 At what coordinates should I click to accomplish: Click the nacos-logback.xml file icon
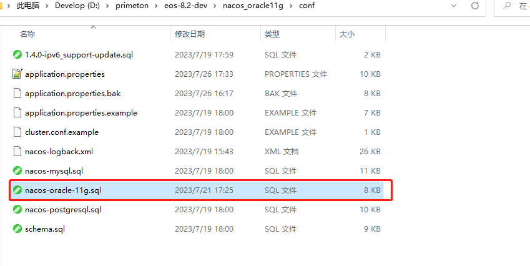[17, 152]
